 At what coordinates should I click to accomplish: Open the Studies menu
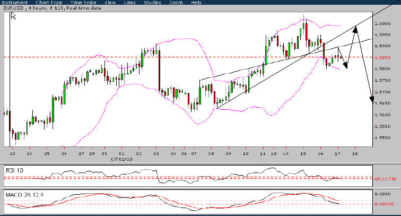(x=152, y=3)
